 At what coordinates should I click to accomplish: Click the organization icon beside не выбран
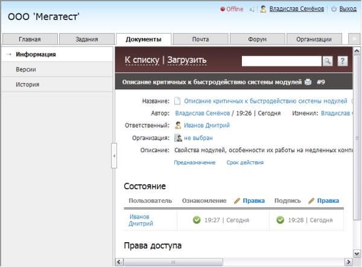pyautogui.click(x=178, y=138)
